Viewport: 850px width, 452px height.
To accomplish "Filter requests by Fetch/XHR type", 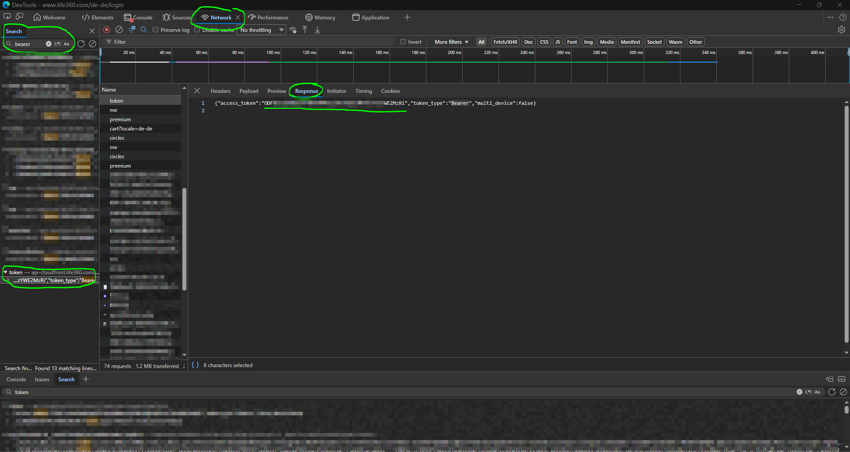I will (x=505, y=42).
